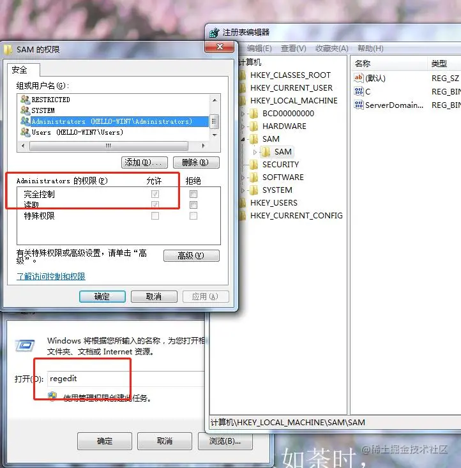Click the Run dialog program icon

(x=25, y=345)
